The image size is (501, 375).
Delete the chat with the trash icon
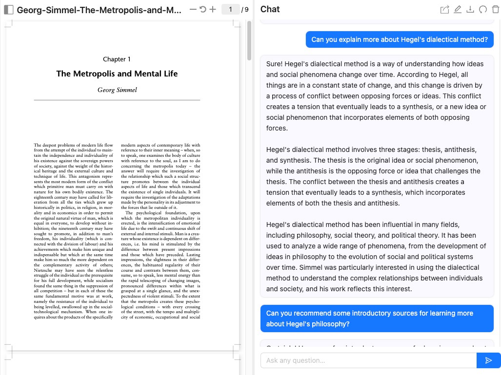pyautogui.click(x=496, y=10)
